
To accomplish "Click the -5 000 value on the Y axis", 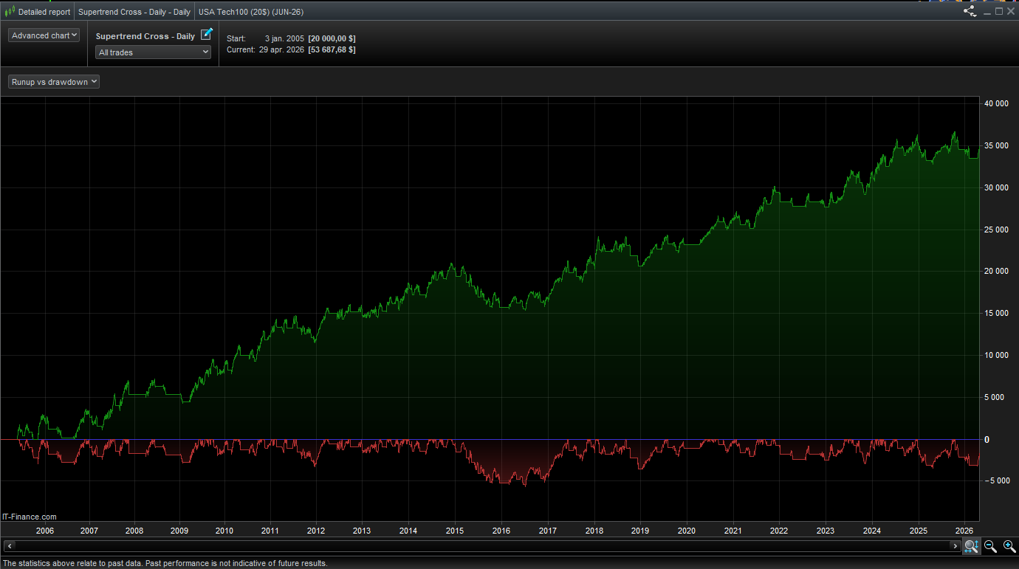I will tap(996, 481).
